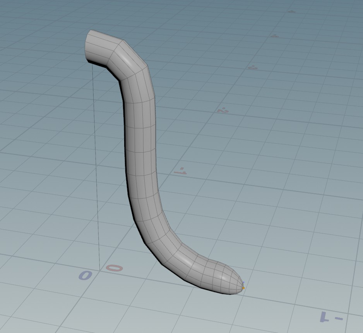
Task: Click the upper bend of the tube
Action: [130, 62]
